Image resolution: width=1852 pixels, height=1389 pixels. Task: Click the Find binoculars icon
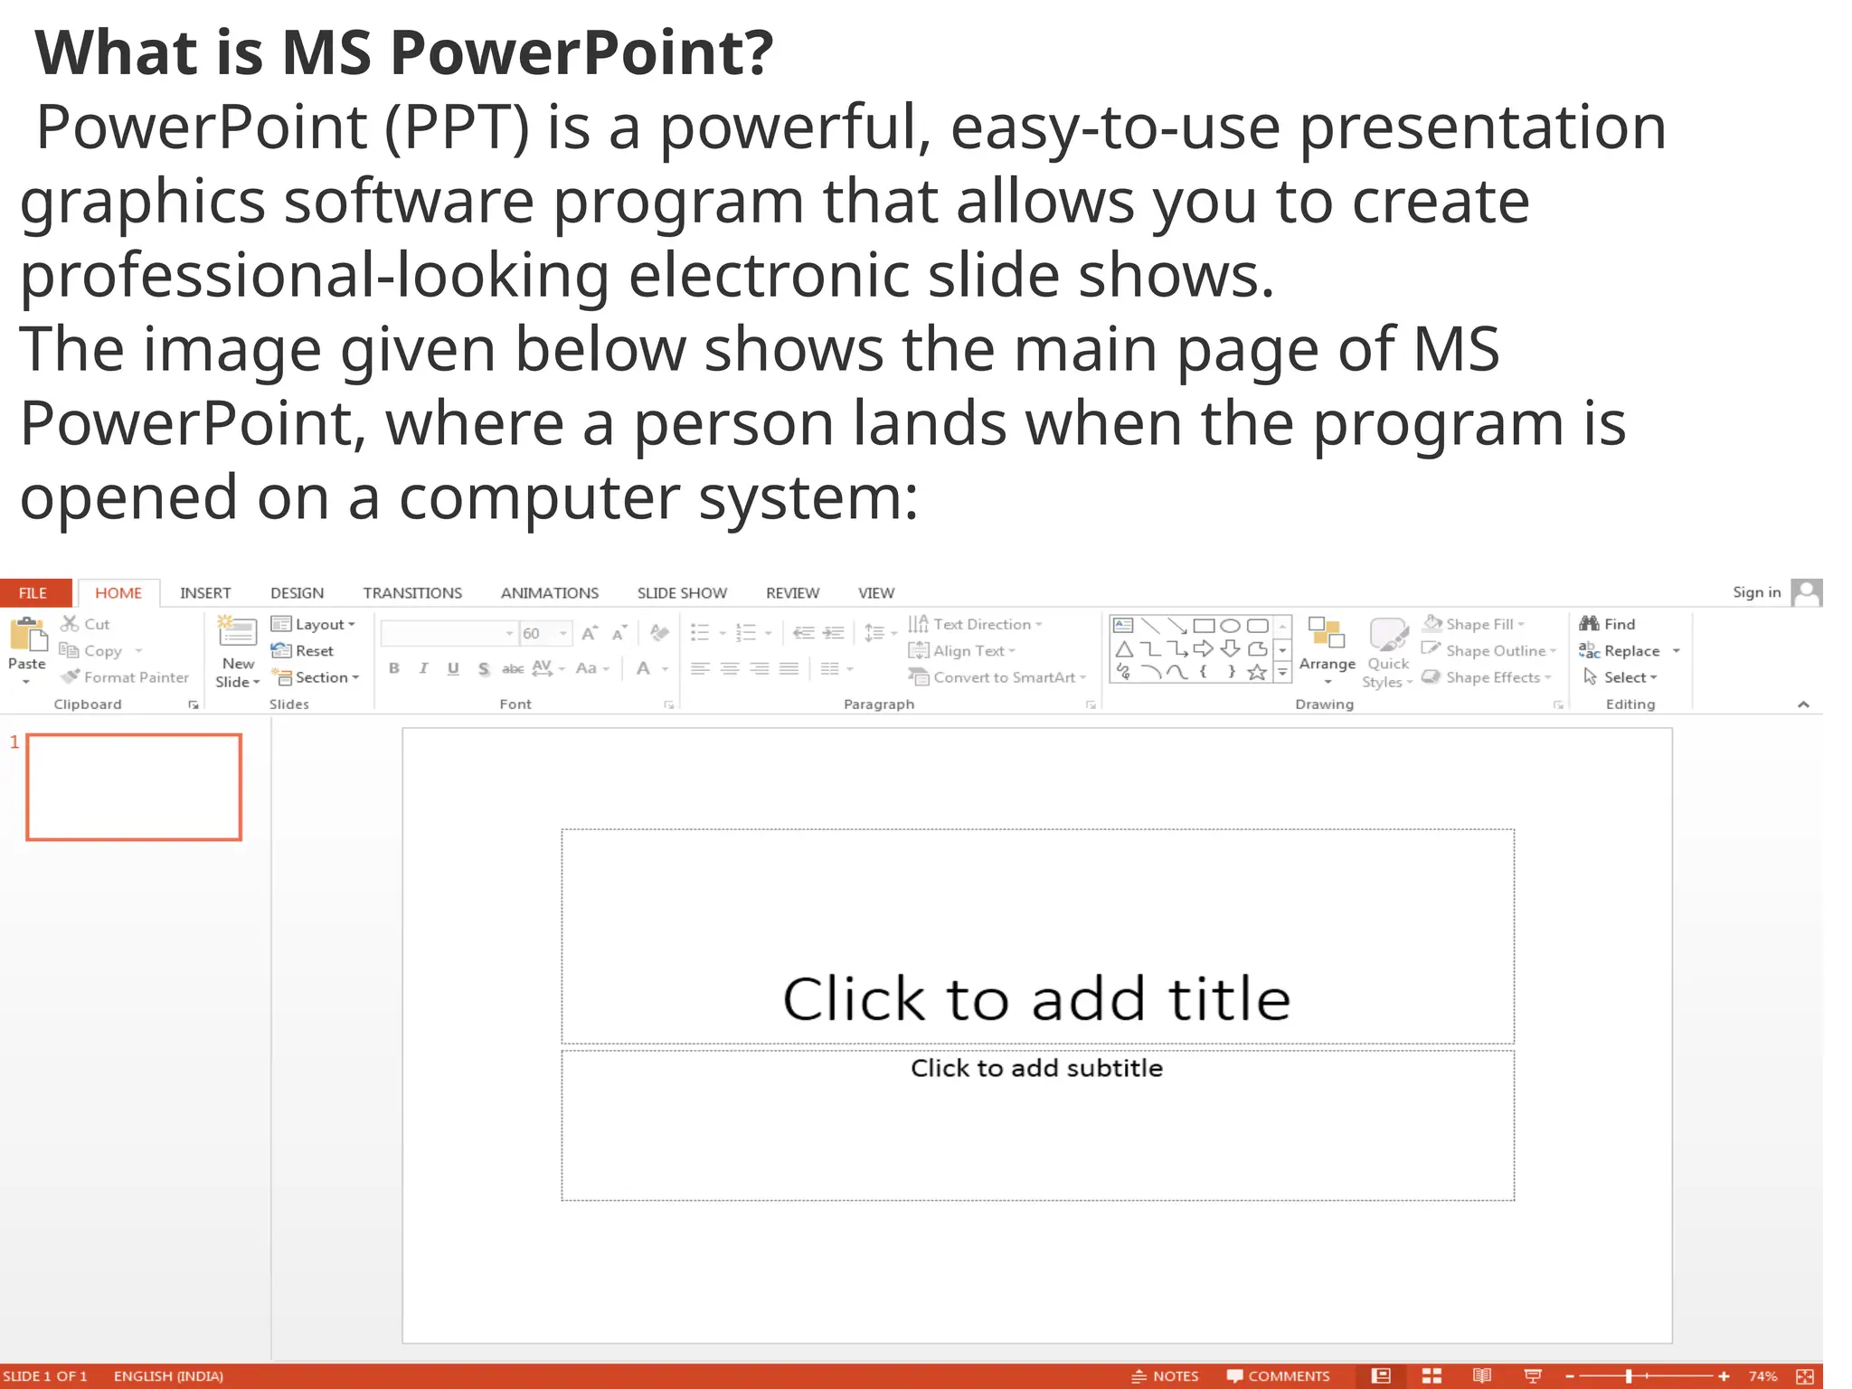1589,624
